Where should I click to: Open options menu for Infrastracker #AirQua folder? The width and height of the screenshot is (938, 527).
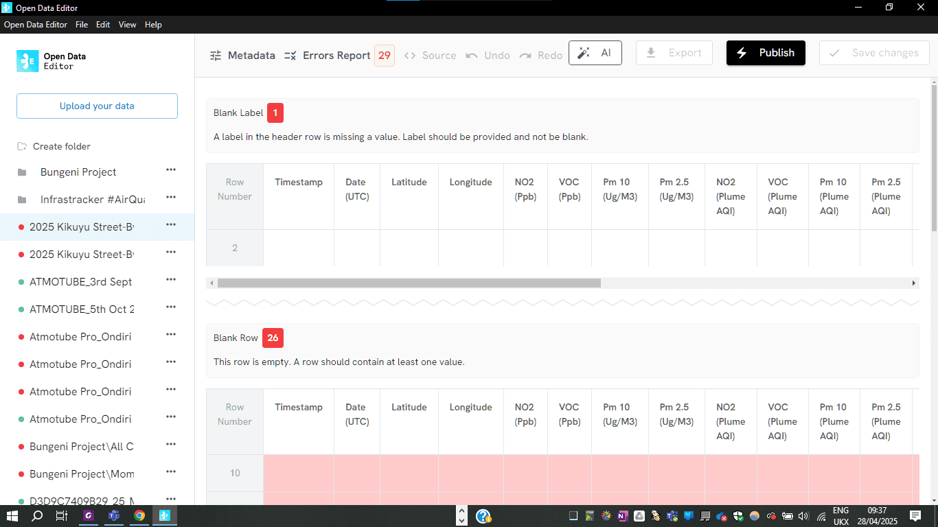pyautogui.click(x=171, y=198)
